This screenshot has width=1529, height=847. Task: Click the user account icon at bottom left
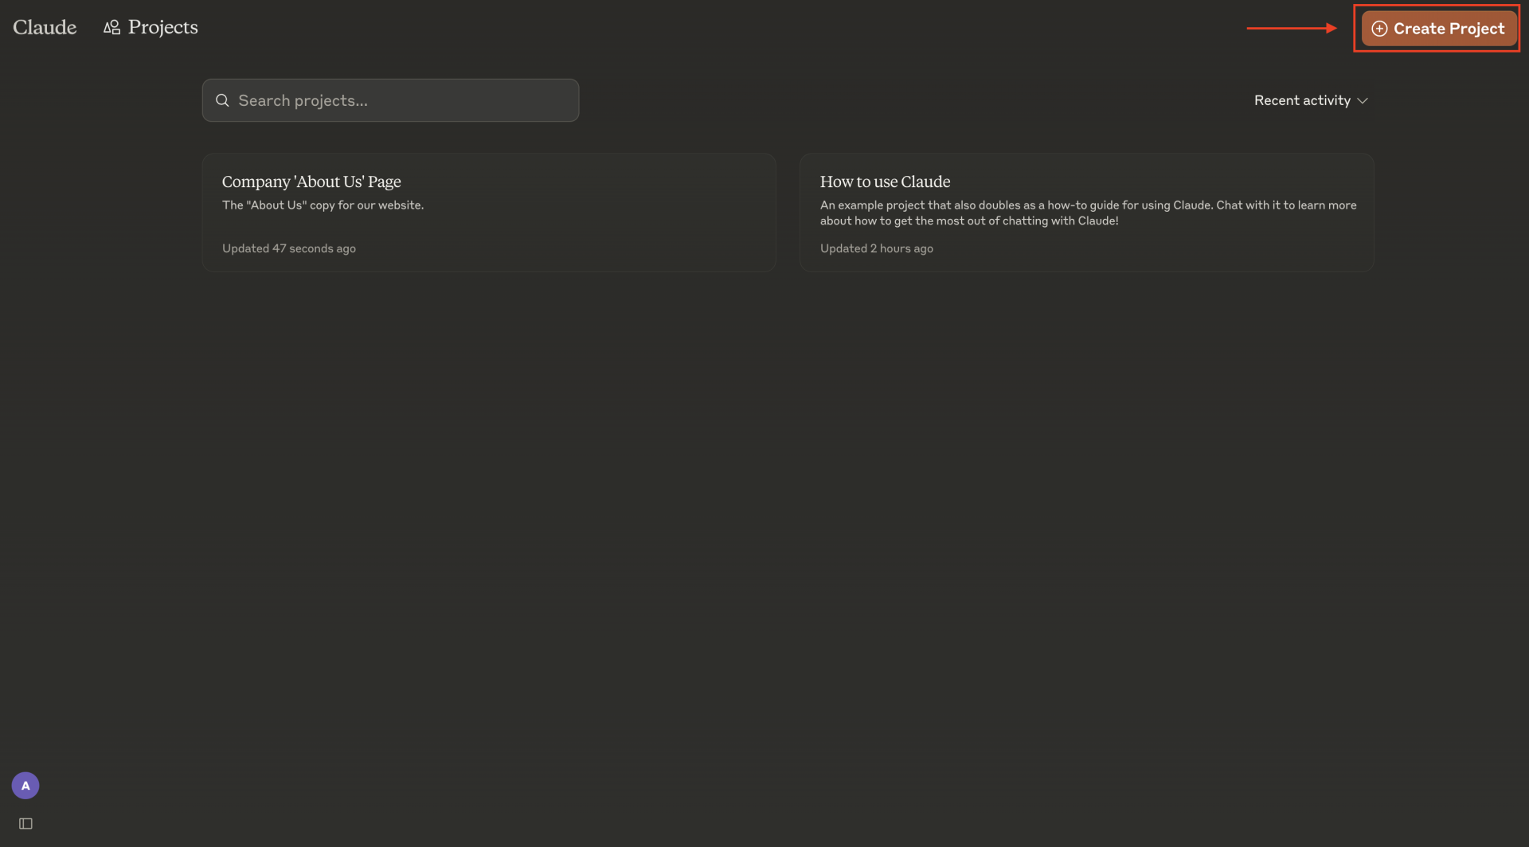[25, 785]
